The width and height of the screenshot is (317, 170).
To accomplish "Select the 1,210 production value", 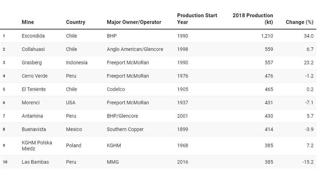I will [267, 36].
